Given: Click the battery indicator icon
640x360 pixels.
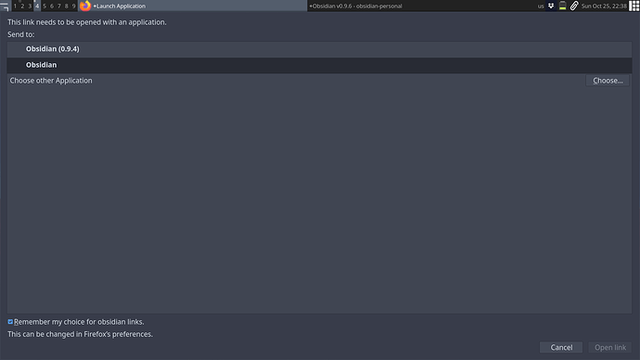Looking at the screenshot, I should point(562,6).
